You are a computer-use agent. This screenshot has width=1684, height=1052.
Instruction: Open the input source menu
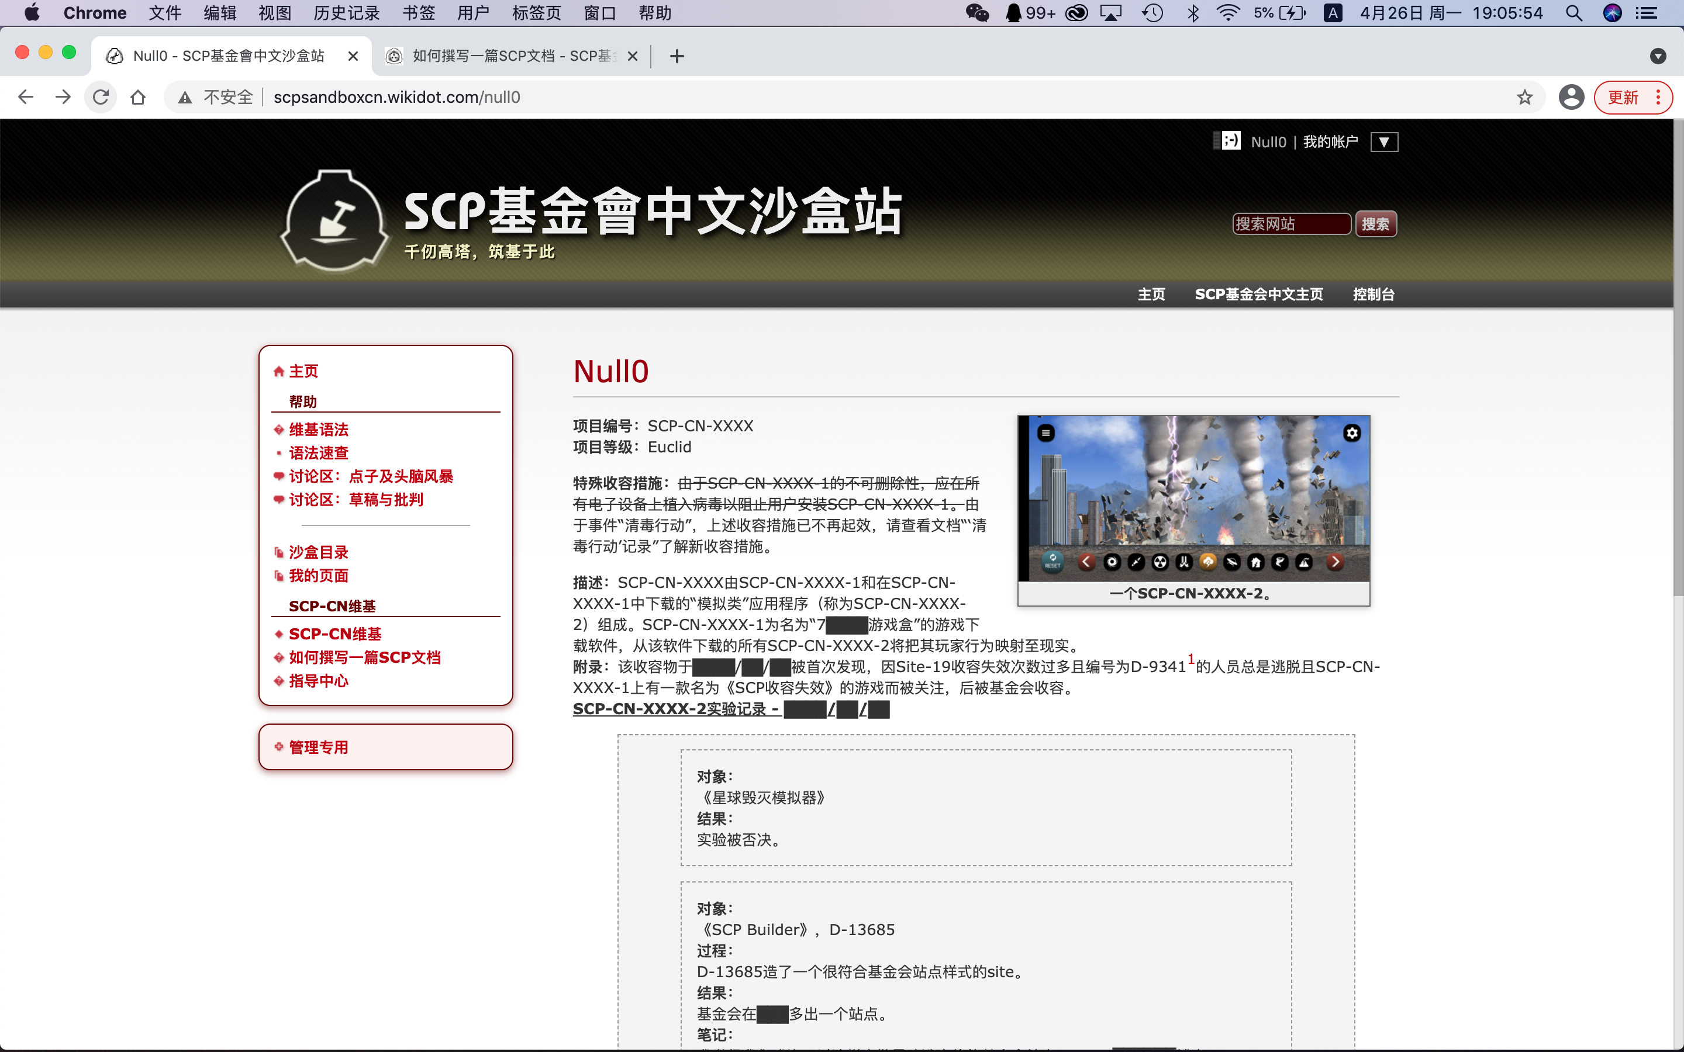[x=1333, y=12]
